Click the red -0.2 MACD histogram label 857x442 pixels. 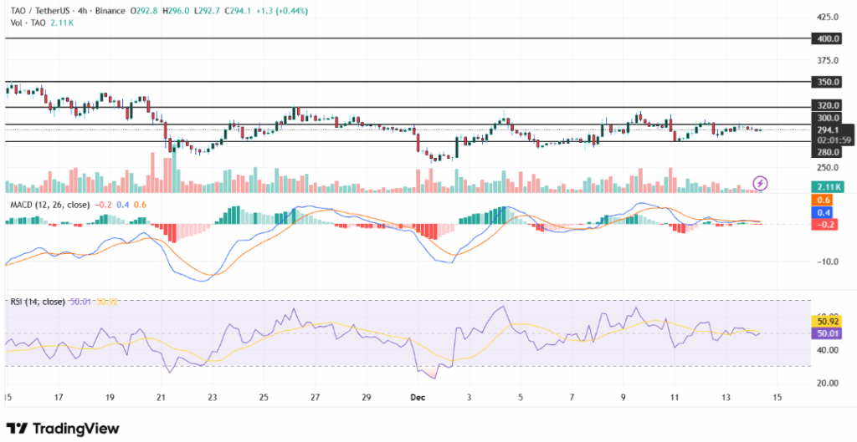(826, 225)
